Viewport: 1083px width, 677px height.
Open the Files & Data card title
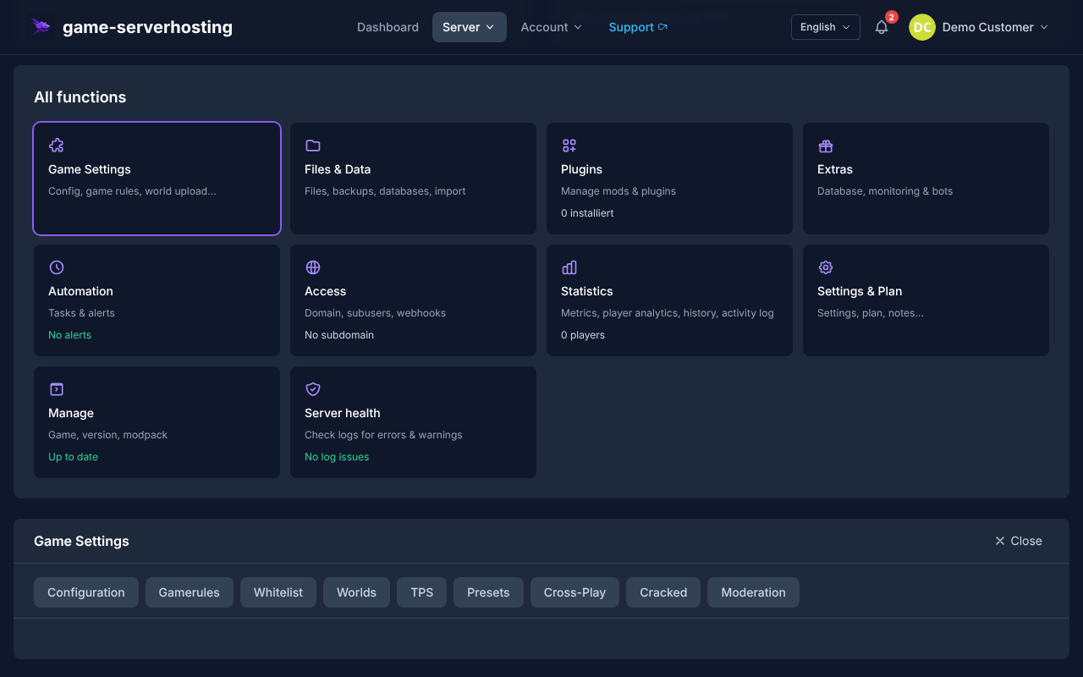coord(338,169)
